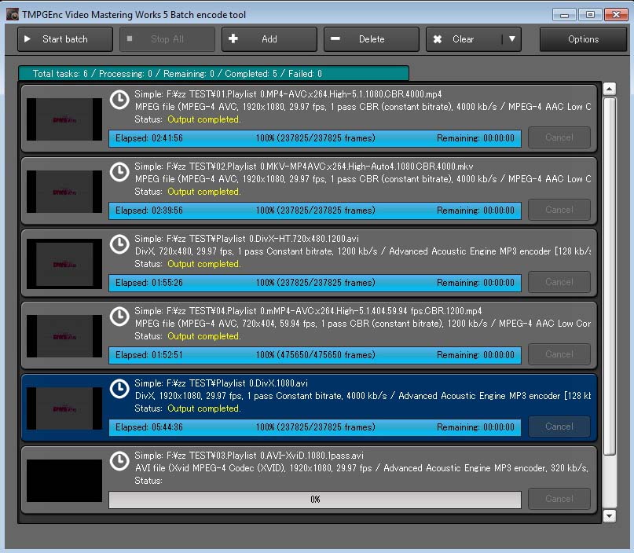
Task: Cancel the DivX-HT.720x480 task
Action: [x=559, y=282]
